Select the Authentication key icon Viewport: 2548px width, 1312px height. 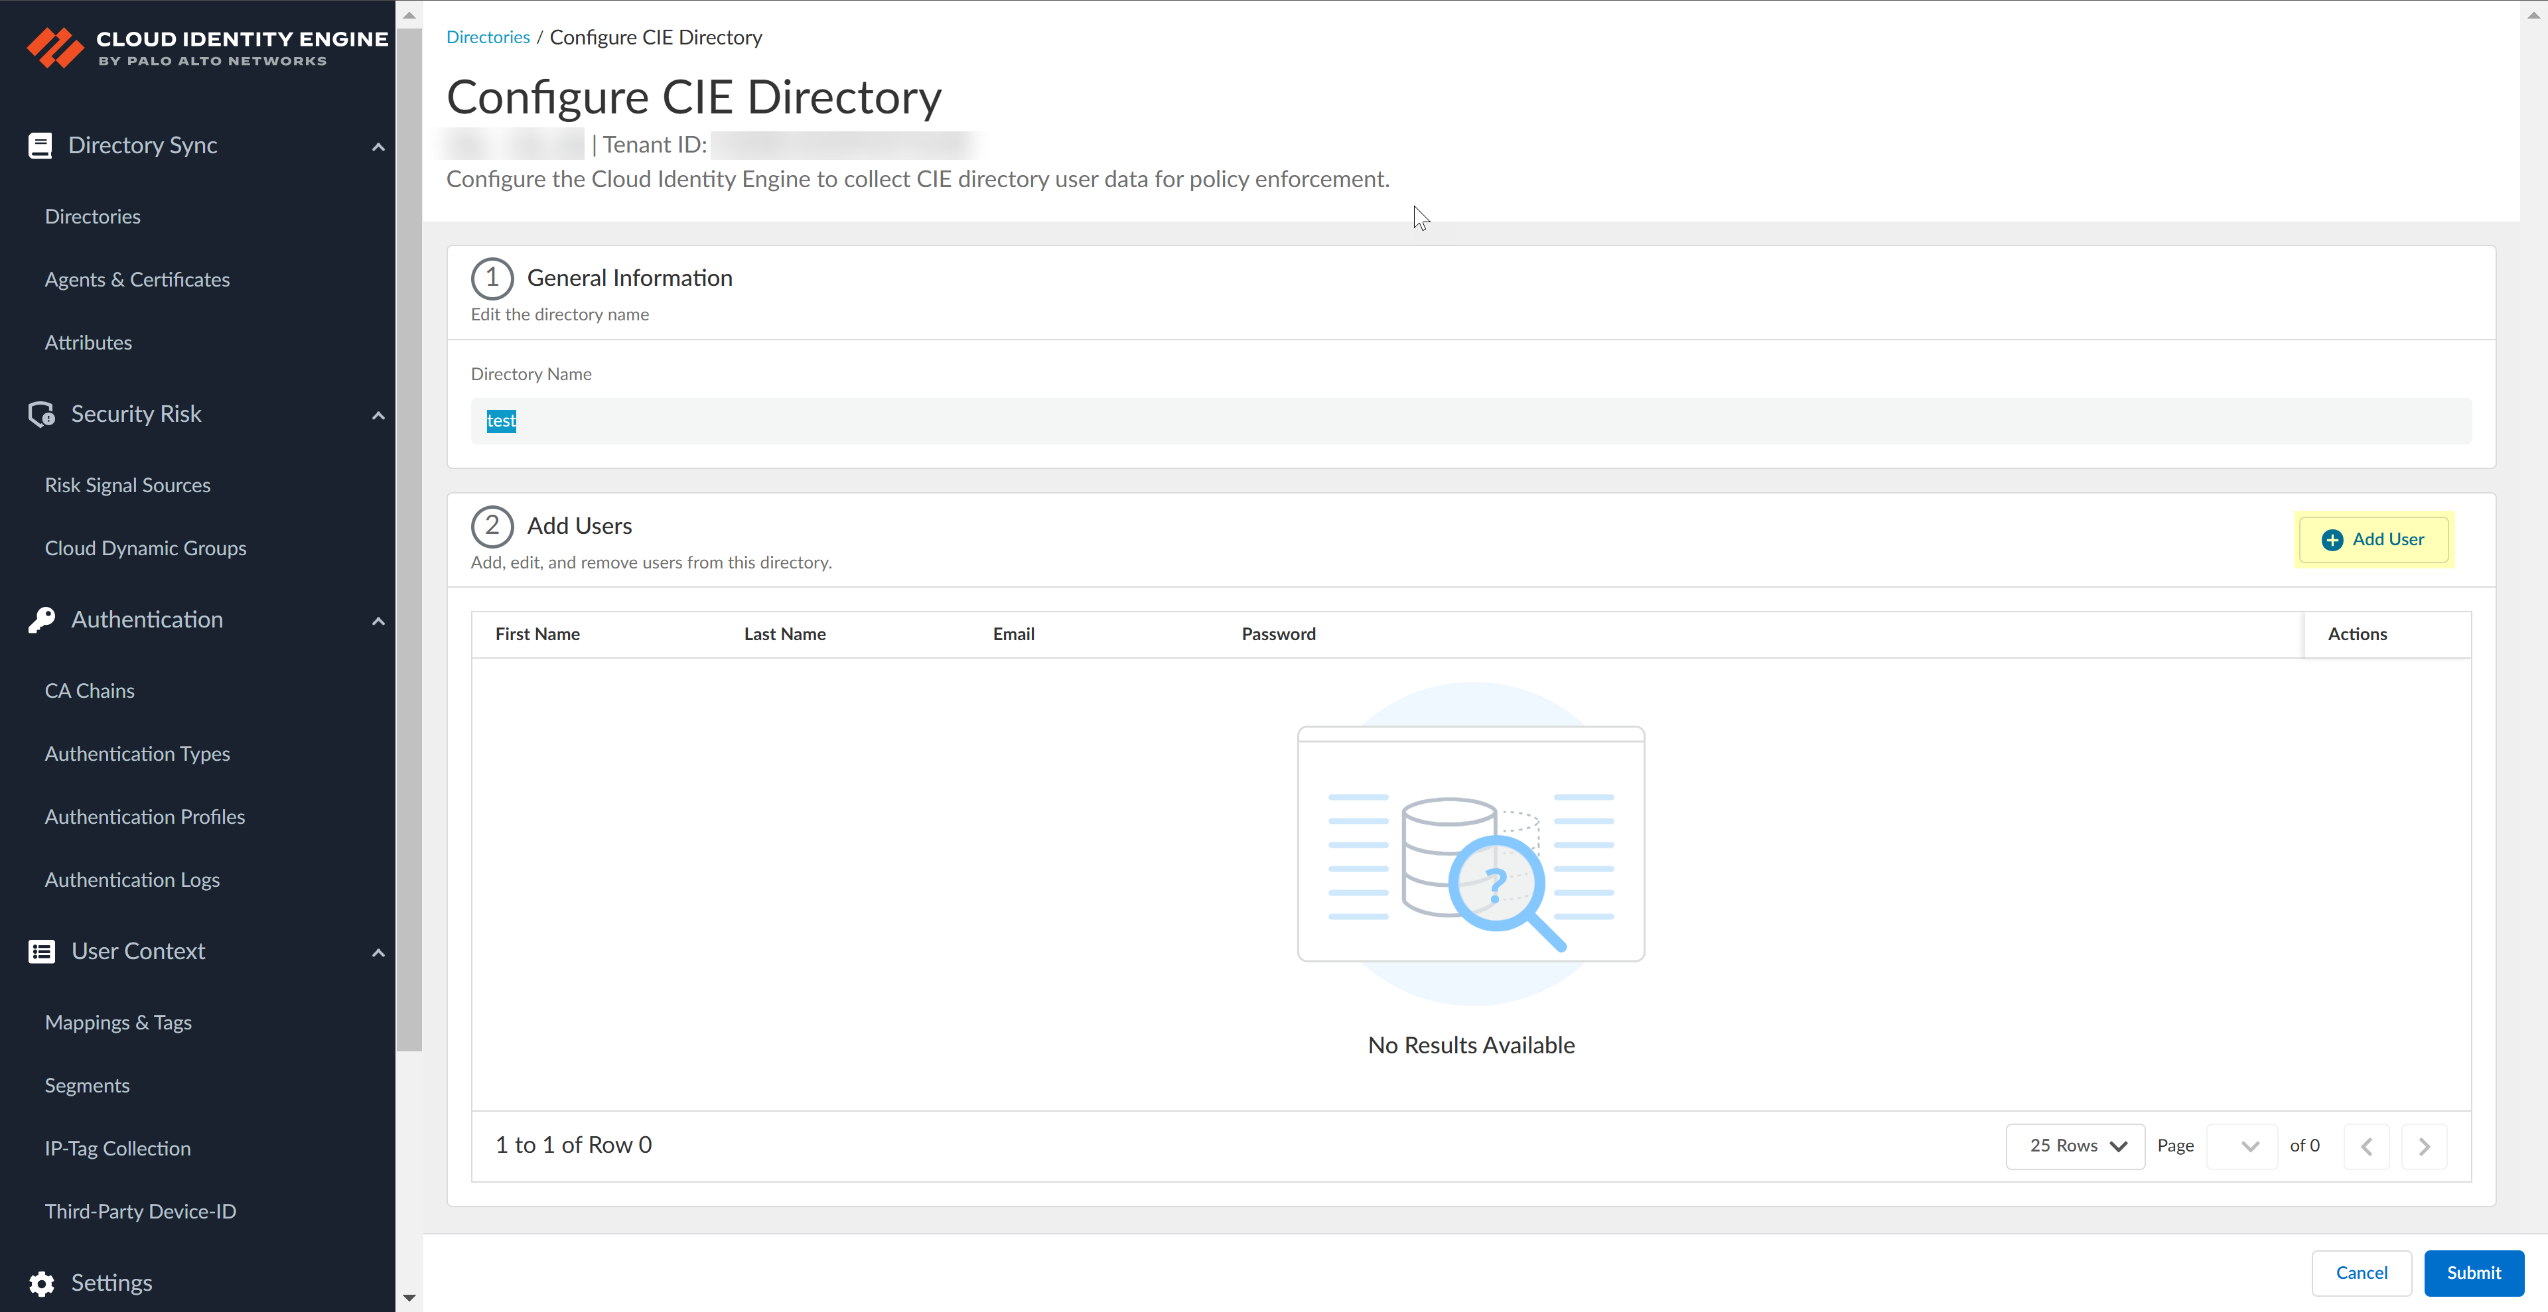(x=40, y=619)
